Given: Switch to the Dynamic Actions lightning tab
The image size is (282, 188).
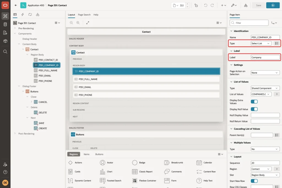Looking at the screenshot, I should click(x=23, y=15).
